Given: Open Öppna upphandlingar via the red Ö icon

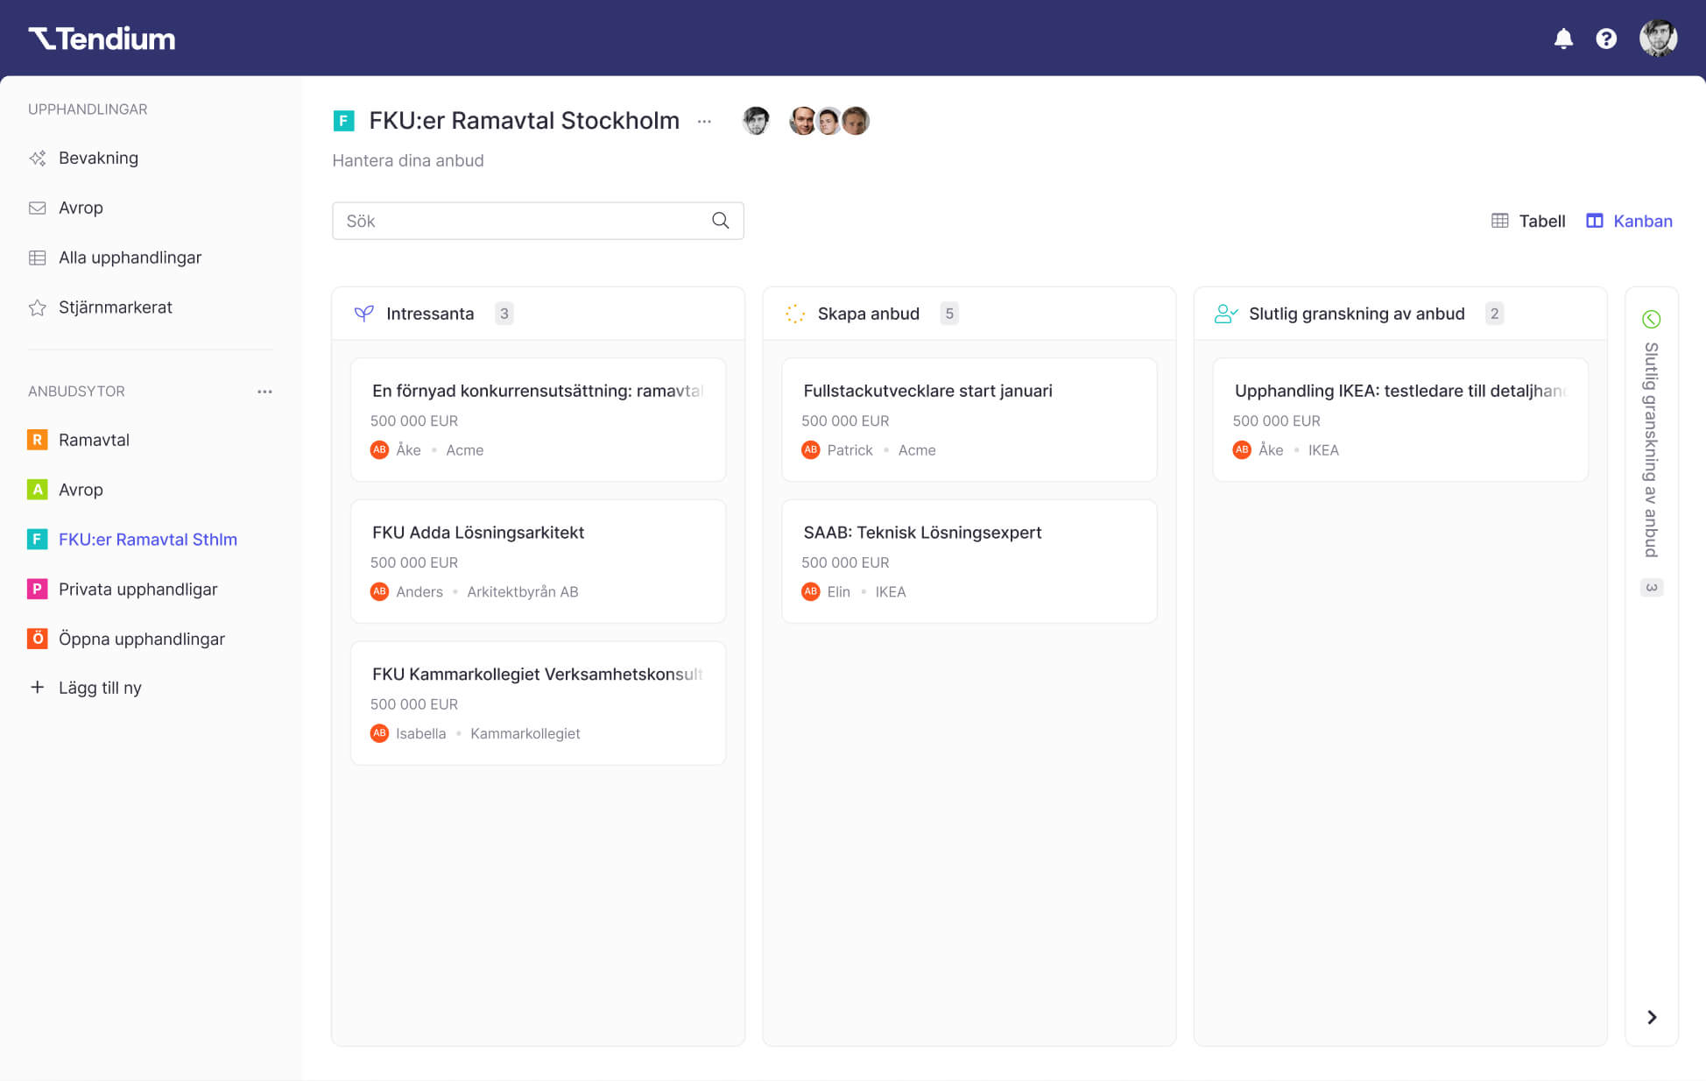Looking at the screenshot, I should tap(36, 639).
